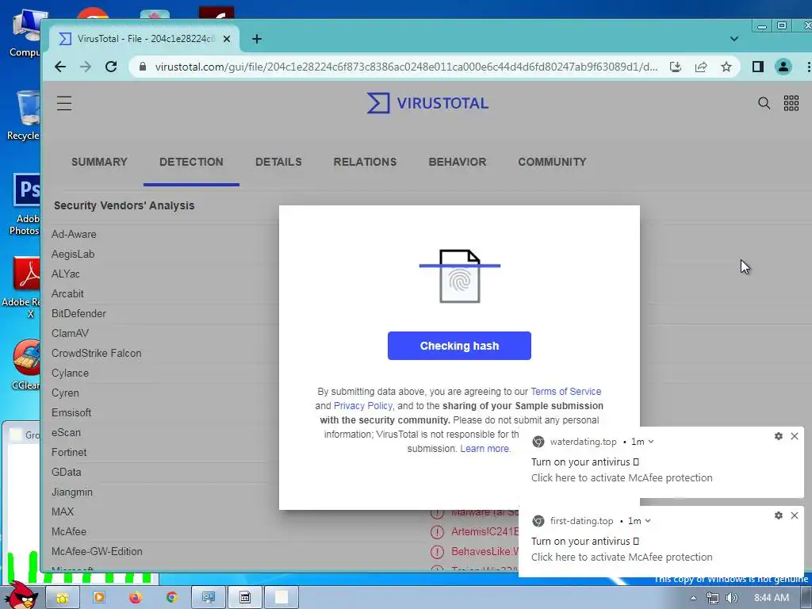Select the Arcabit vendor row

pyautogui.click(x=67, y=293)
